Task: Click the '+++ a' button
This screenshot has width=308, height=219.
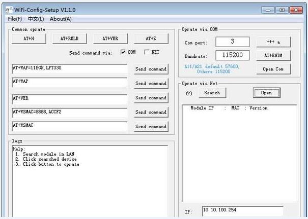Action: pos(273,42)
